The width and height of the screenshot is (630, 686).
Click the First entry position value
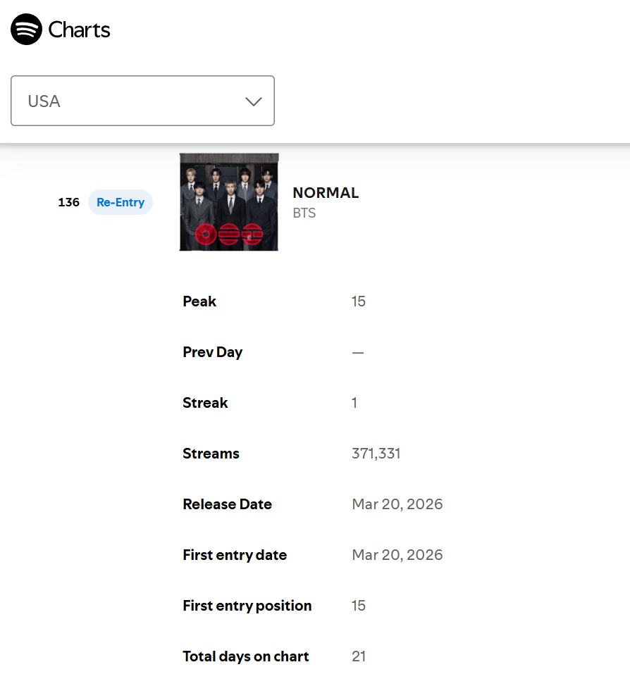tap(358, 606)
